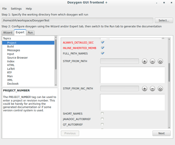Close the Doxygen GUI window

click(x=171, y=2)
